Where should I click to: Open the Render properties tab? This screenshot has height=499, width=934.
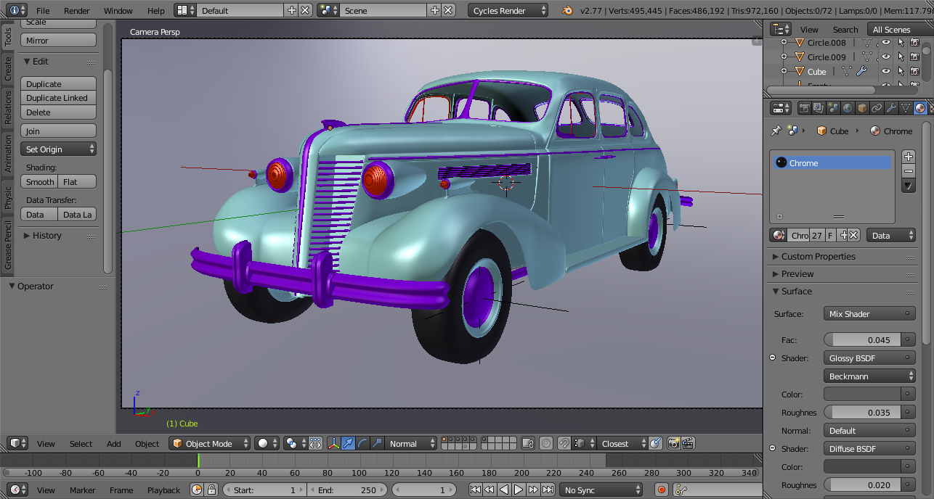point(804,108)
